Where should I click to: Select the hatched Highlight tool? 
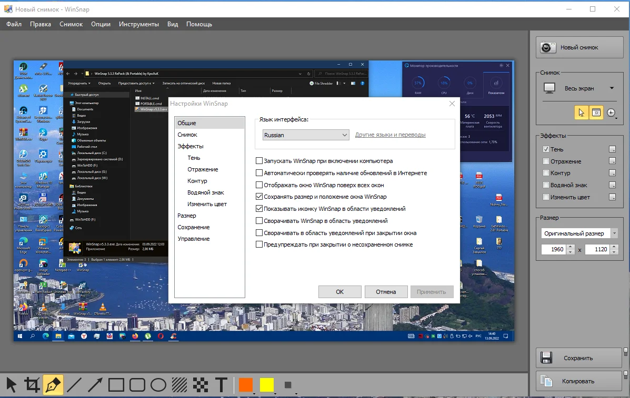[x=179, y=385]
